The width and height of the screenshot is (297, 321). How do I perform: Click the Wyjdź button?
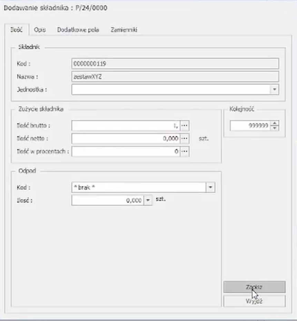click(254, 301)
